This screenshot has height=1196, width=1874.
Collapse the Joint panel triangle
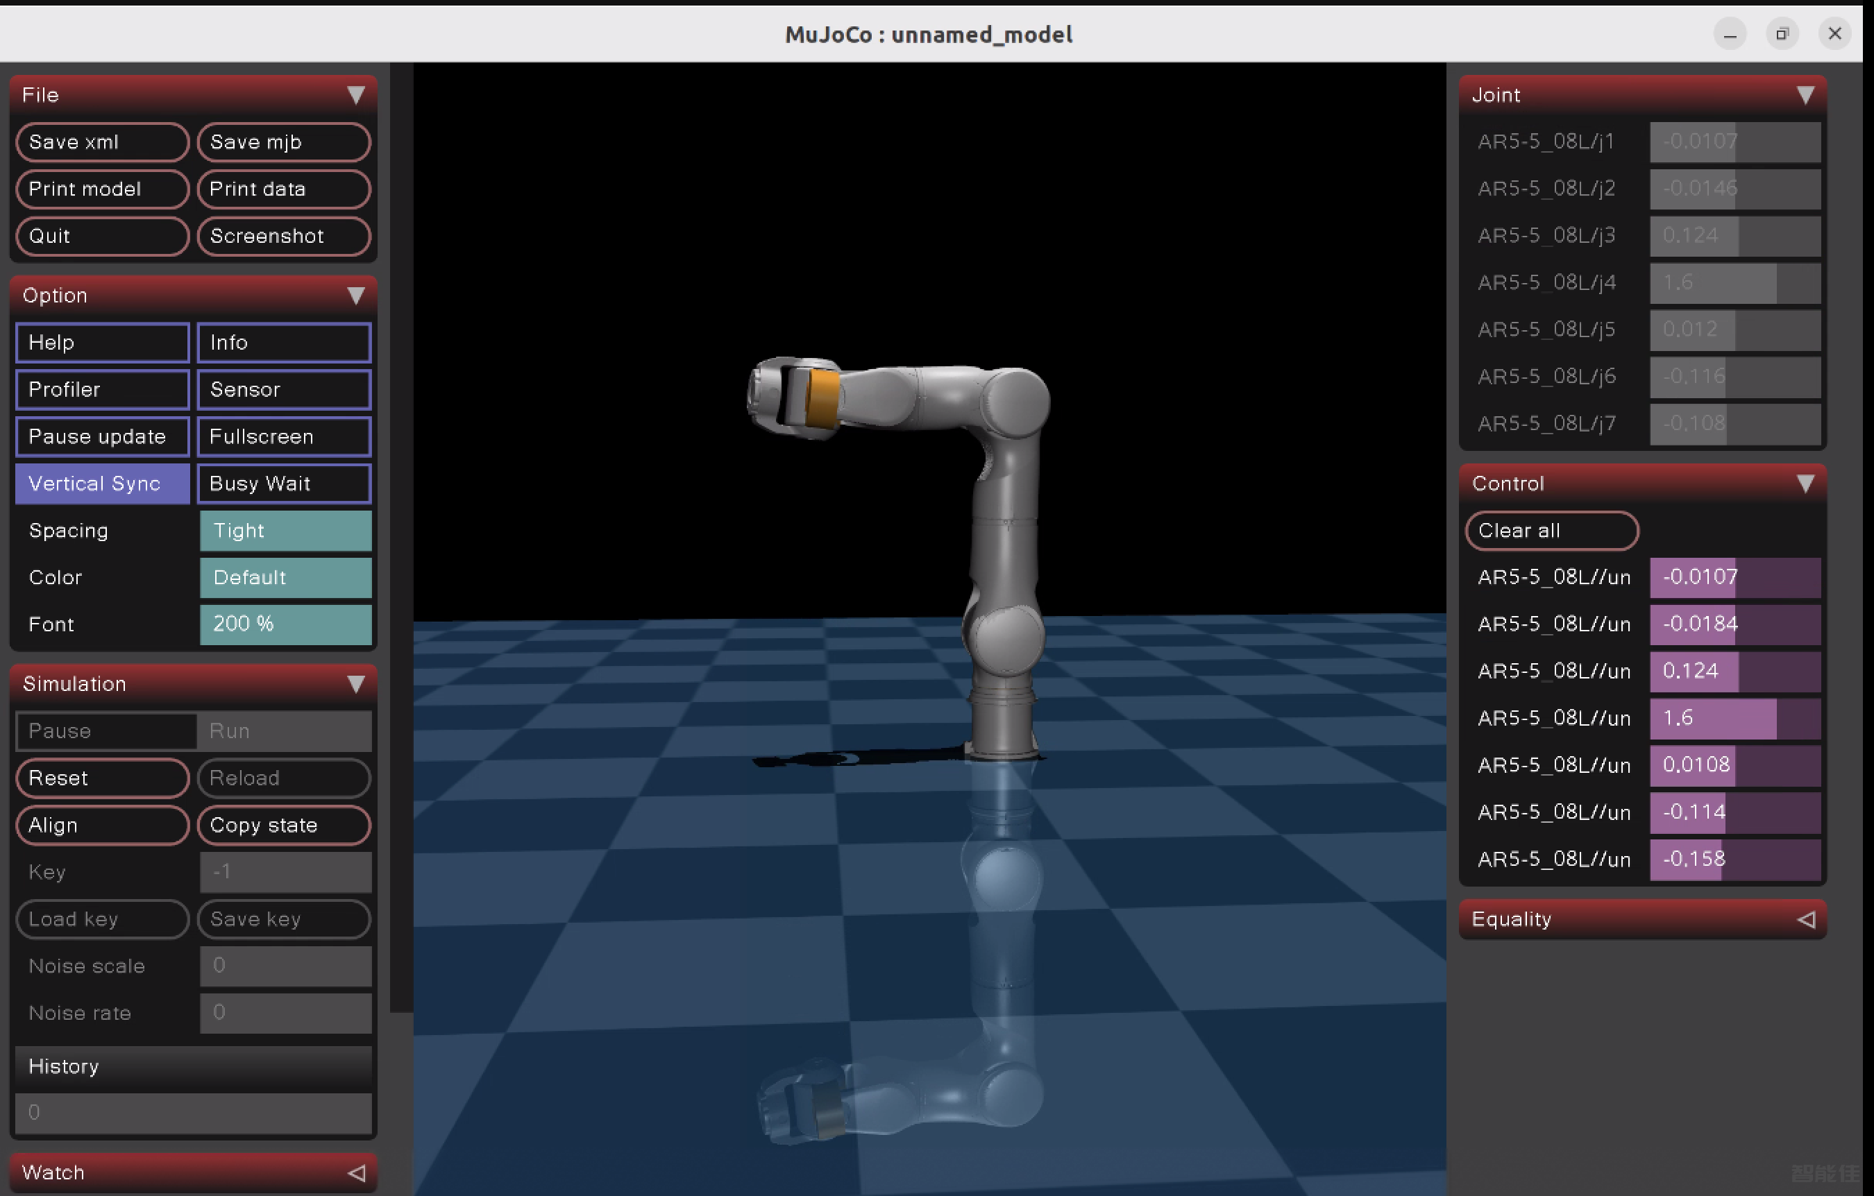tap(1805, 95)
